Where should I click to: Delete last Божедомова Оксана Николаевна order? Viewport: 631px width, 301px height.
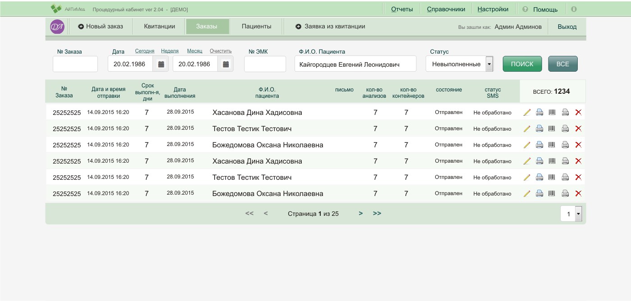578,194
